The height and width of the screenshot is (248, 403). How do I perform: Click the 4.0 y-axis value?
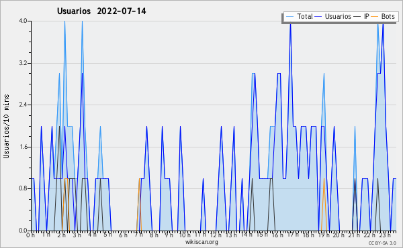point(23,21)
